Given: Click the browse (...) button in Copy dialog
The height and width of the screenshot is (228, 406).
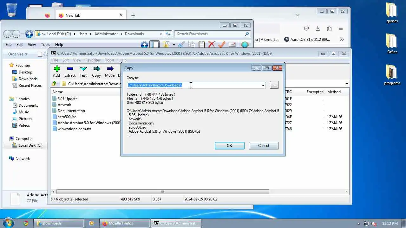Looking at the screenshot, I should (274, 85).
